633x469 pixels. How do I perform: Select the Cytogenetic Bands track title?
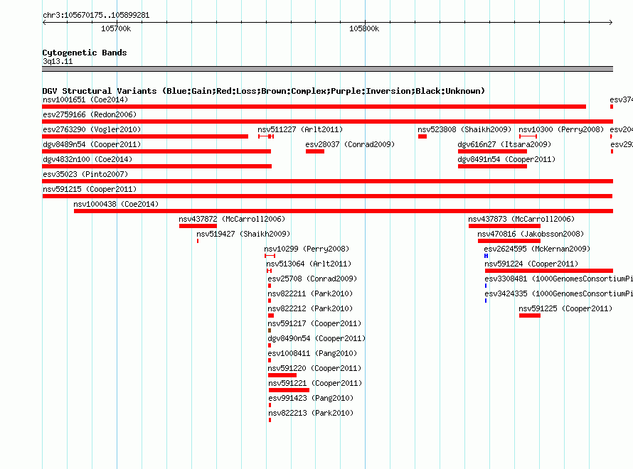point(85,53)
